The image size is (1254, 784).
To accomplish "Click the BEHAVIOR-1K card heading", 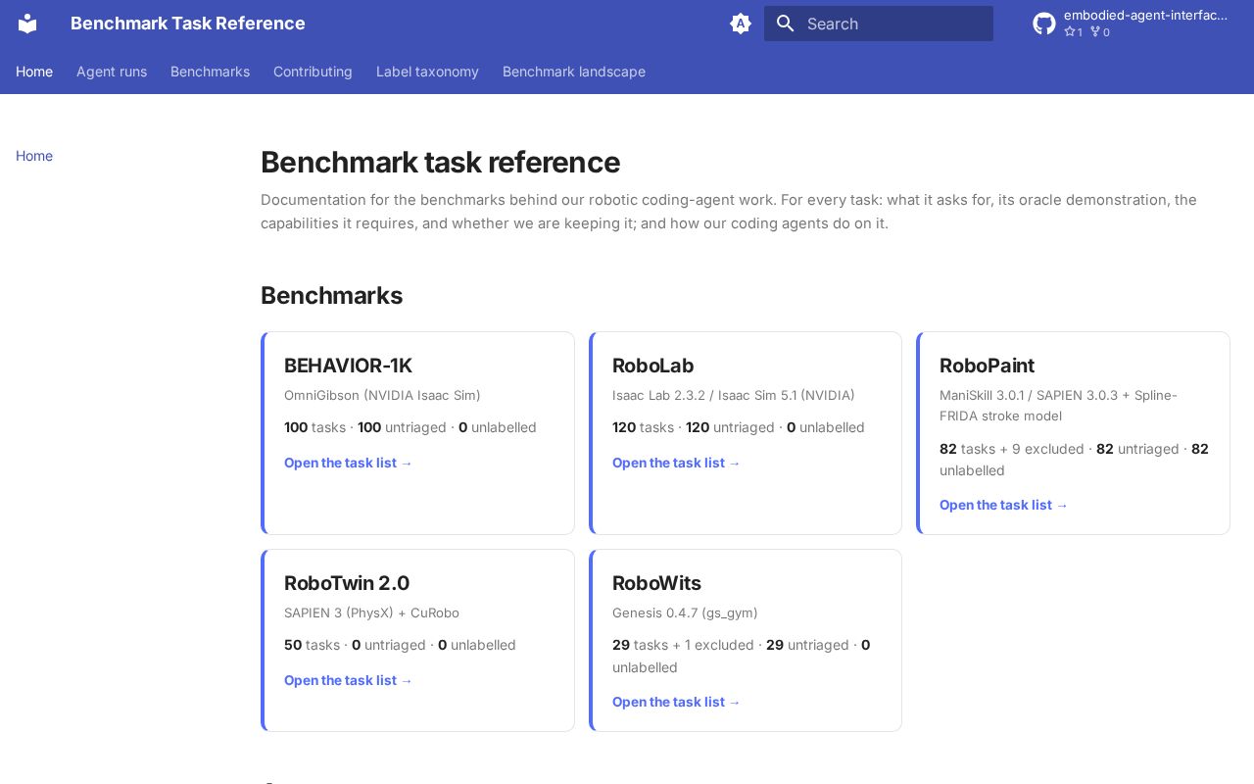I will [x=348, y=366].
